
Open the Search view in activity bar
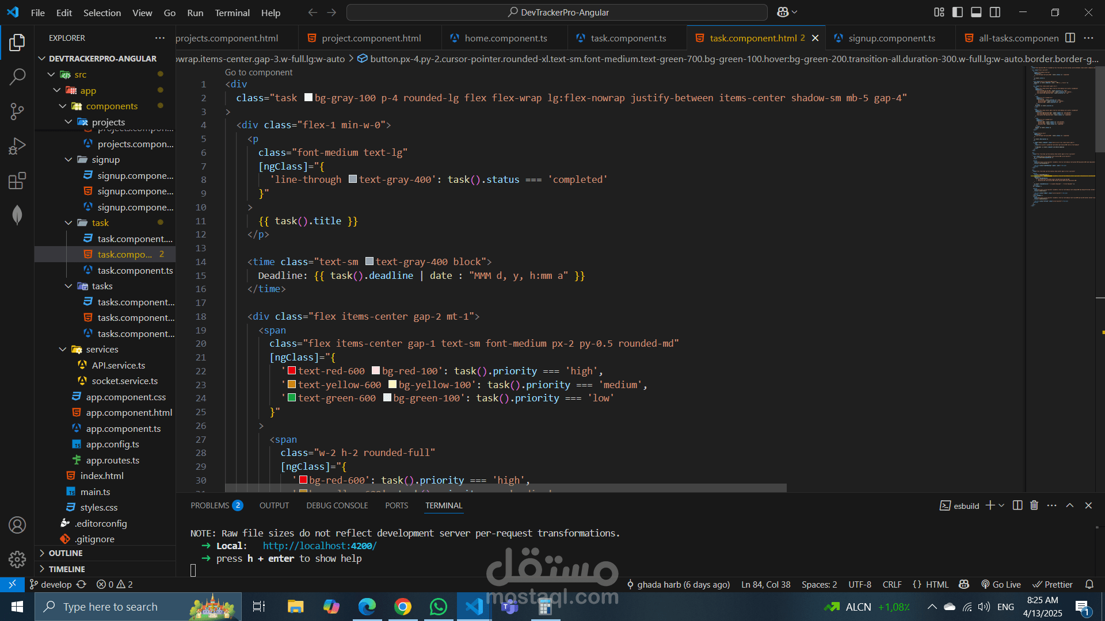[x=17, y=76]
